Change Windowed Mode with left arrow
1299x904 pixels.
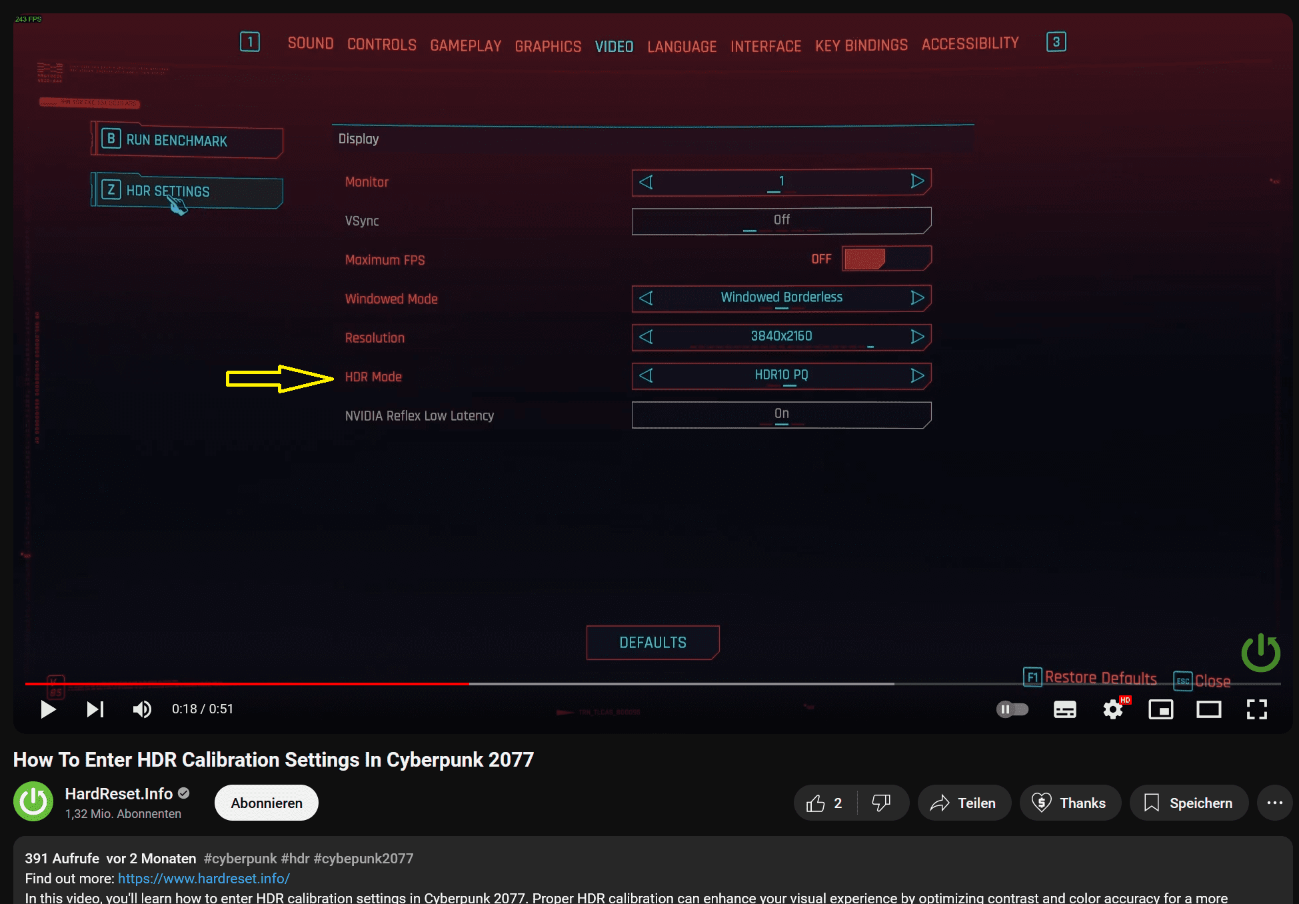(x=646, y=298)
